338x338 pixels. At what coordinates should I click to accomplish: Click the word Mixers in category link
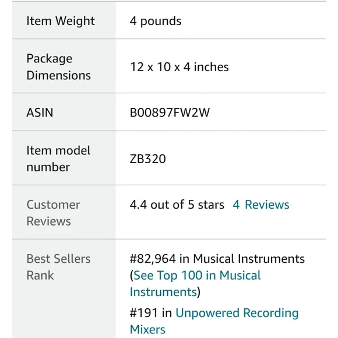pyautogui.click(x=147, y=329)
